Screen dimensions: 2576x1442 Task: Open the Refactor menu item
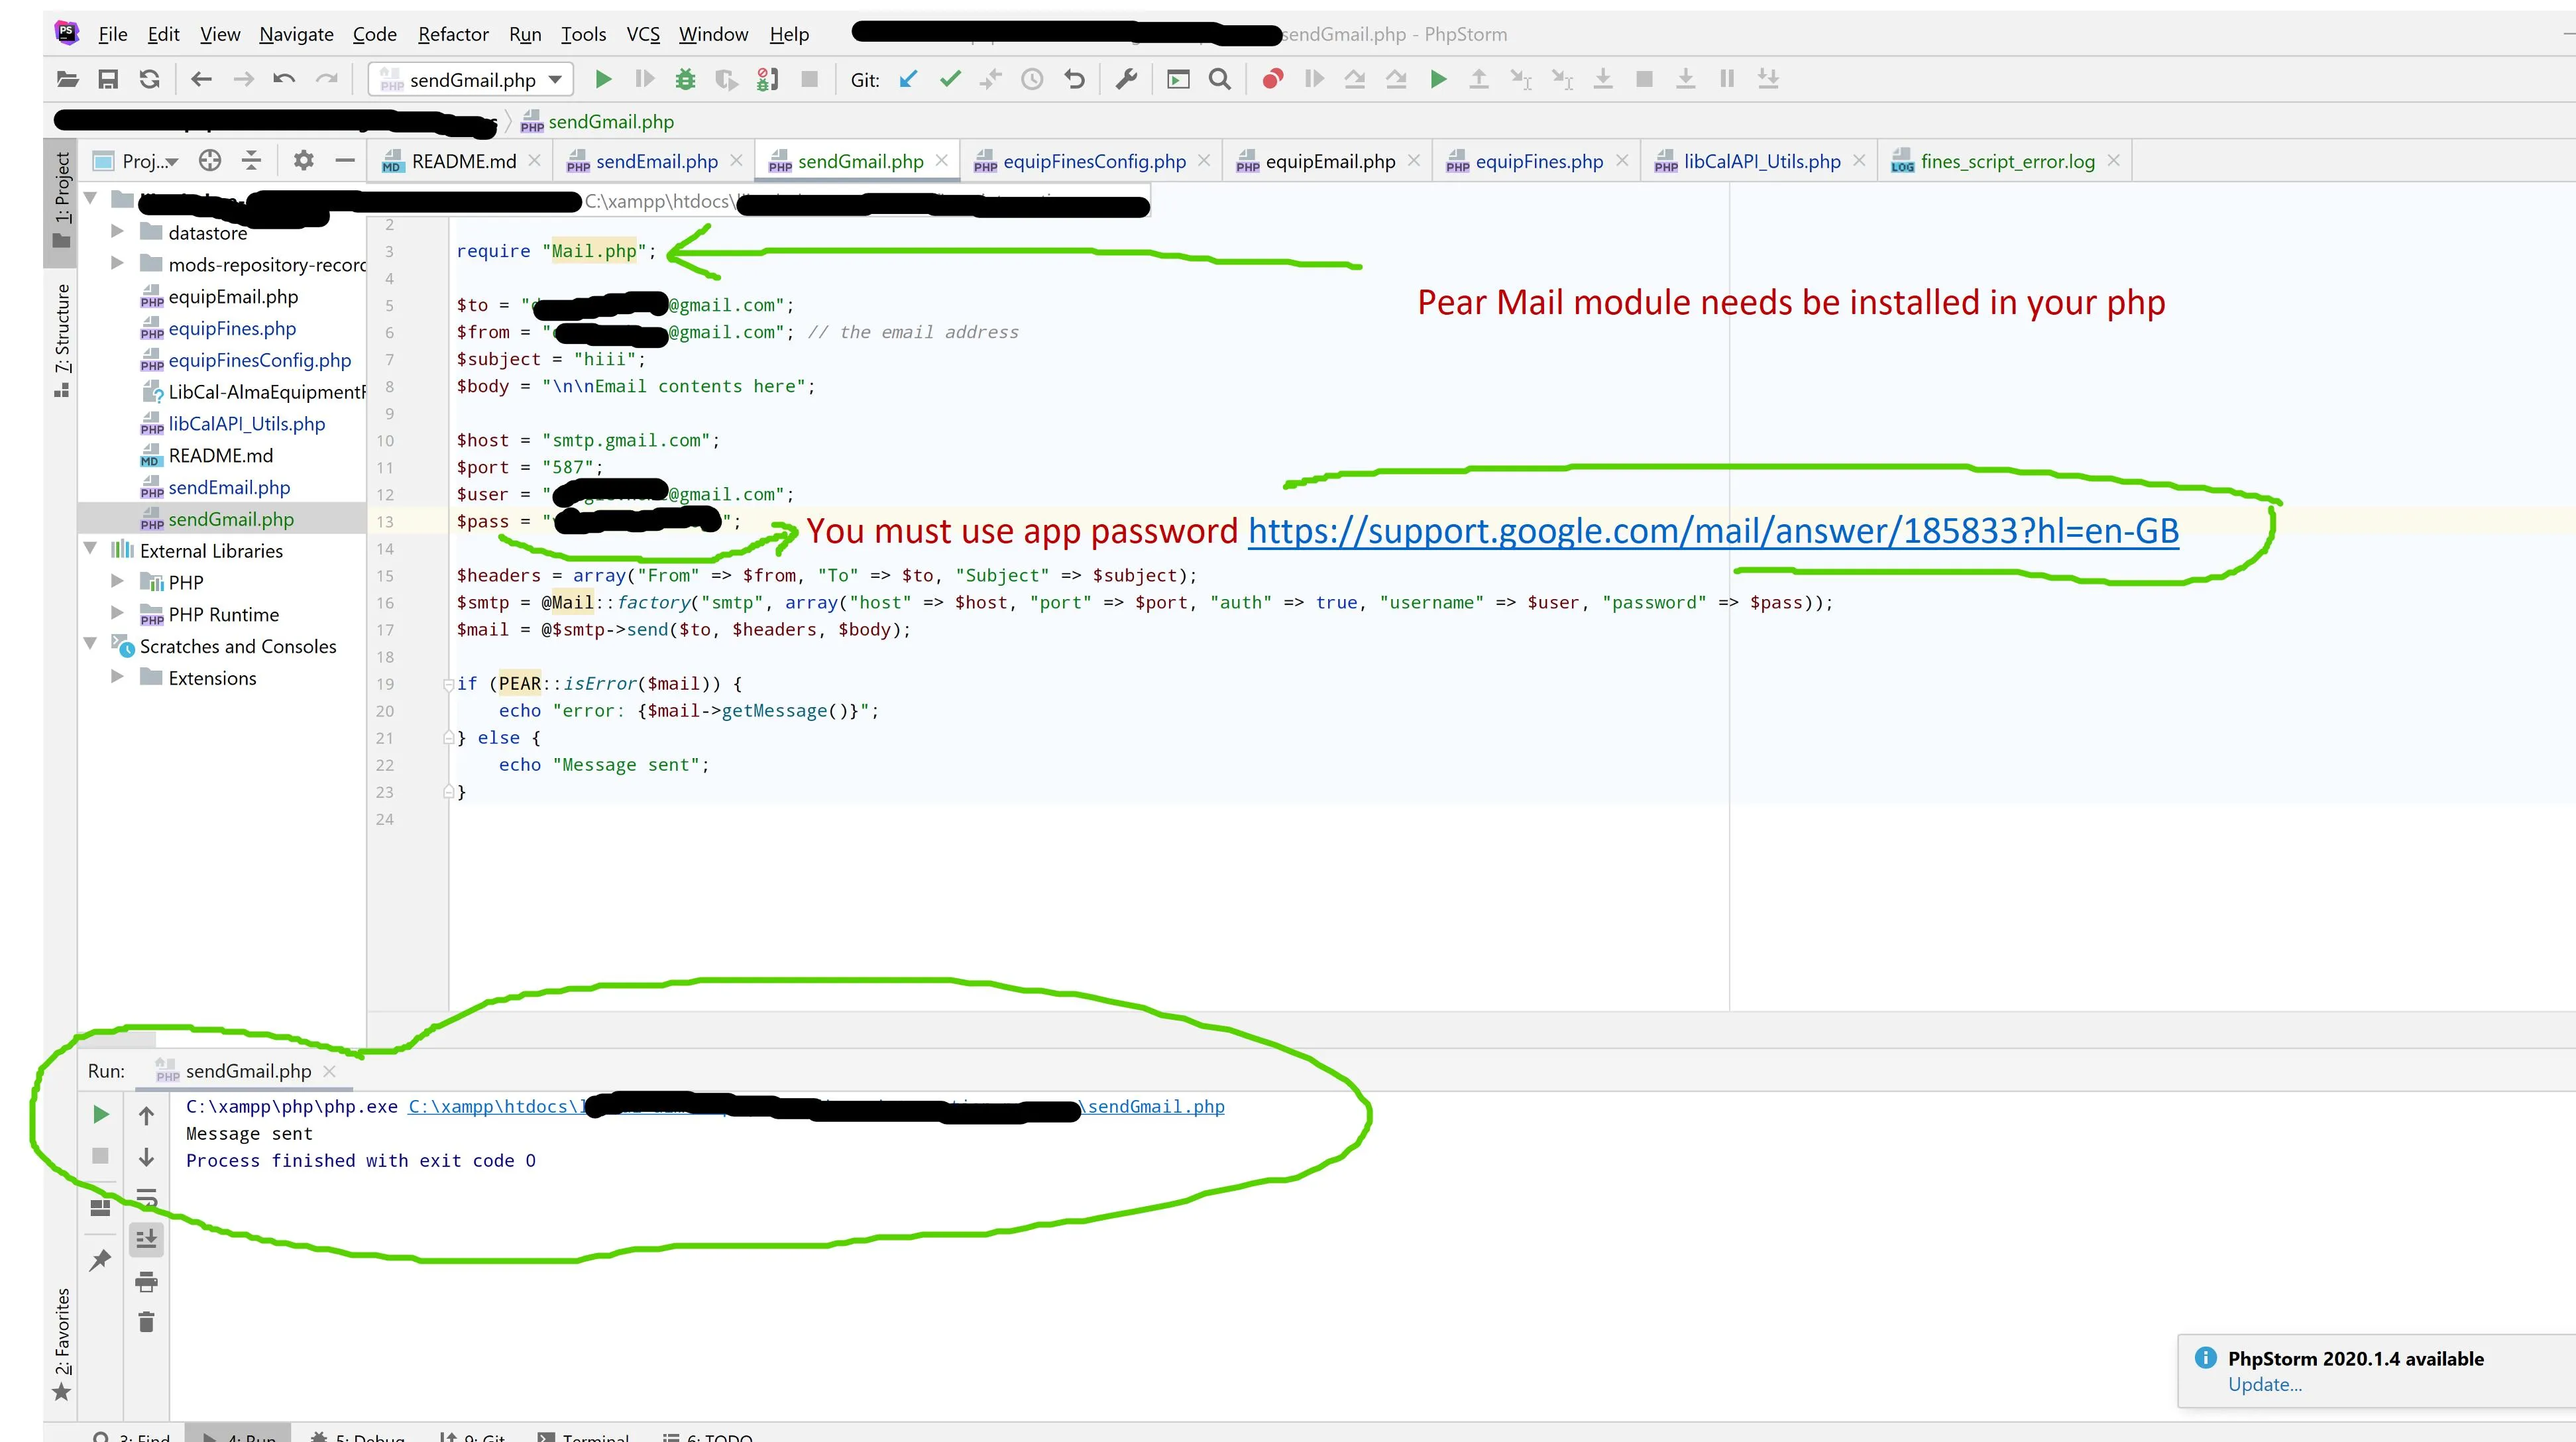451,32
